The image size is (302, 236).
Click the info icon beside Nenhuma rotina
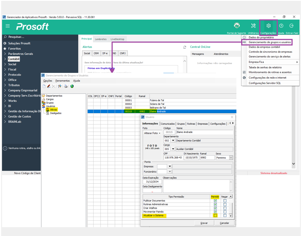tap(5, 148)
